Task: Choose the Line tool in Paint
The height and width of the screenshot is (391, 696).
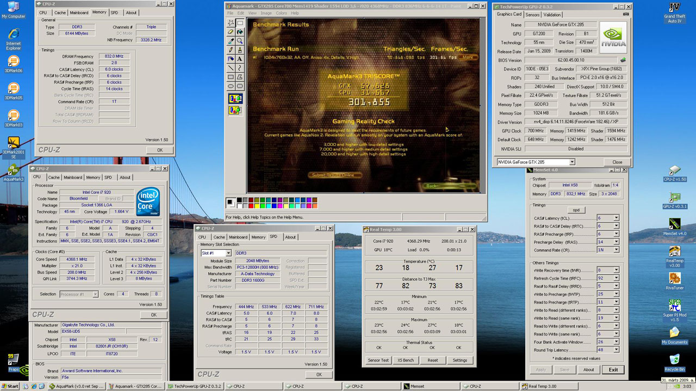Action: point(231,68)
